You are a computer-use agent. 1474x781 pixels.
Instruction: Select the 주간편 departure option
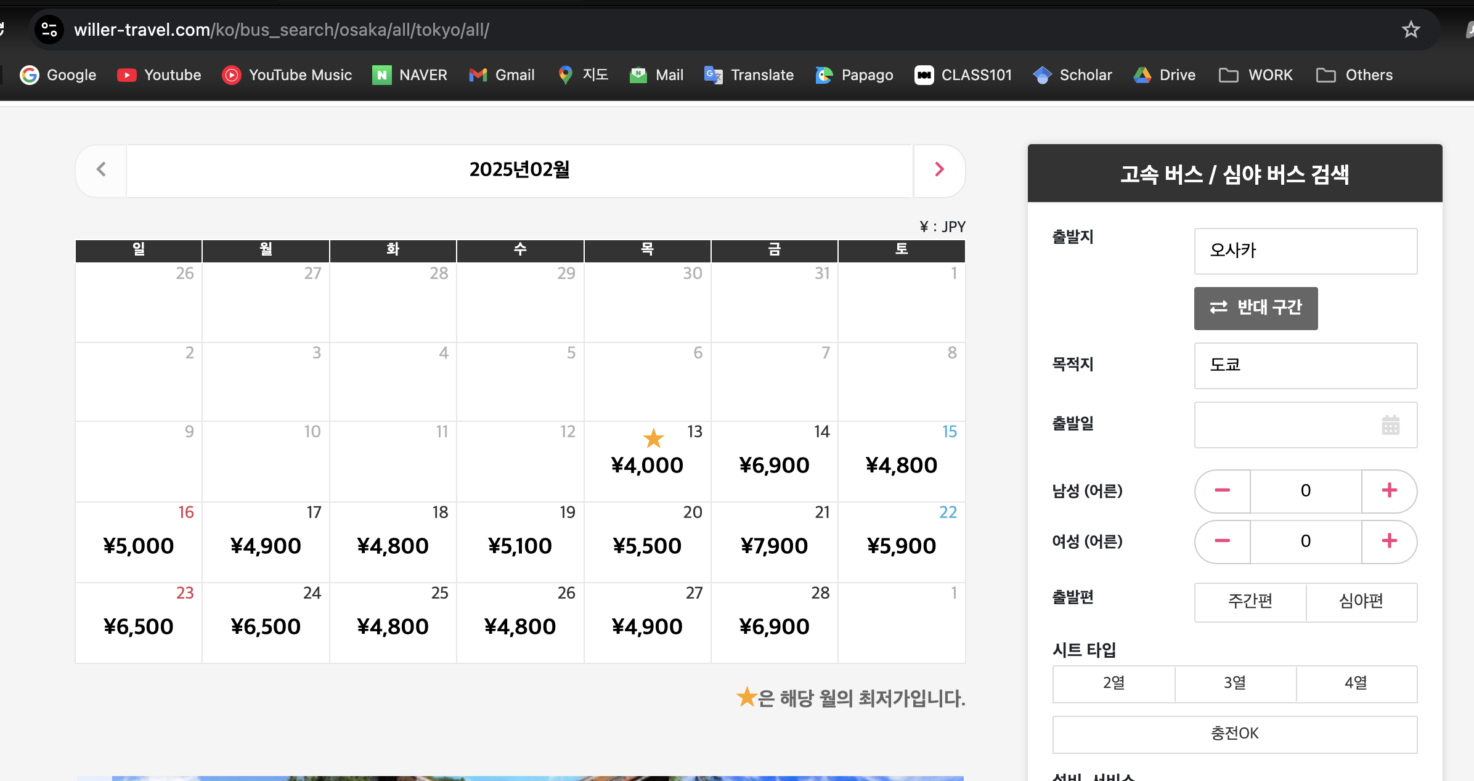point(1250,601)
